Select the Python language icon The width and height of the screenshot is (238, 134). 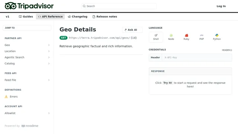coord(217,35)
